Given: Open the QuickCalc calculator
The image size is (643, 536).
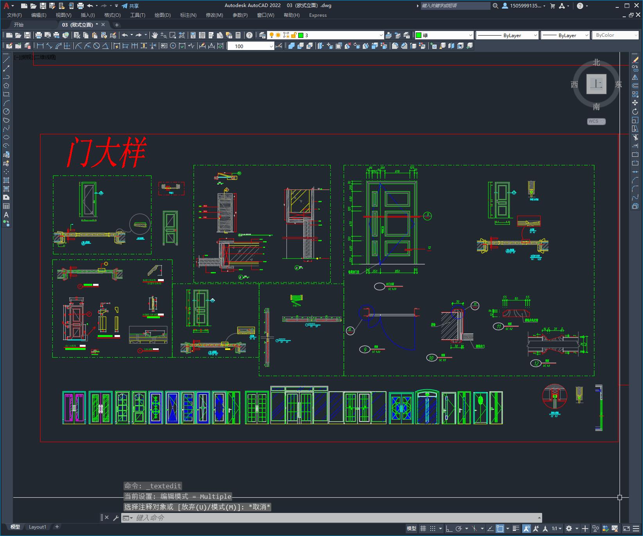Looking at the screenshot, I should 238,35.
